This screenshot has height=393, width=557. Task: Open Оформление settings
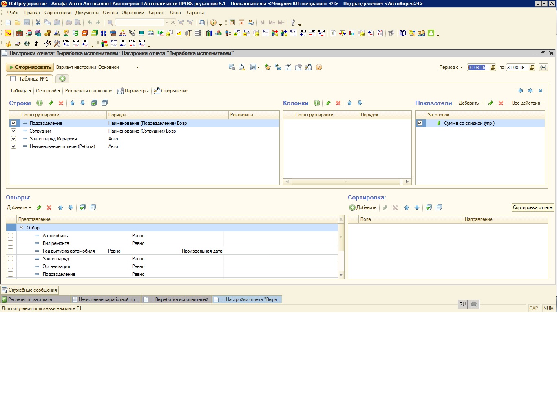coord(171,91)
